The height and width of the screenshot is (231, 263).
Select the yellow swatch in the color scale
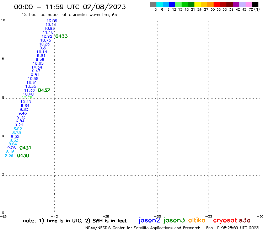198,4
